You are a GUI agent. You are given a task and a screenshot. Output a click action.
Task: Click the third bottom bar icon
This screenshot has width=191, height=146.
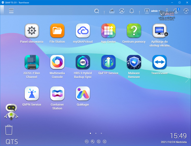tap(99, 141)
